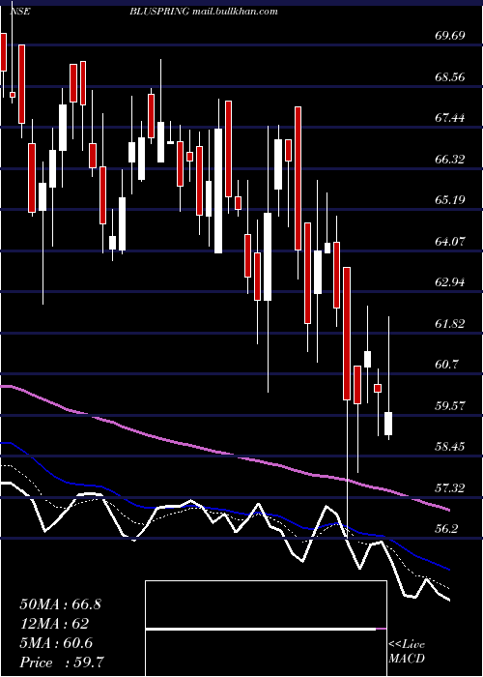The width and height of the screenshot is (483, 677).
Task: Click the Price : 59.7 readout
Action: (61, 662)
